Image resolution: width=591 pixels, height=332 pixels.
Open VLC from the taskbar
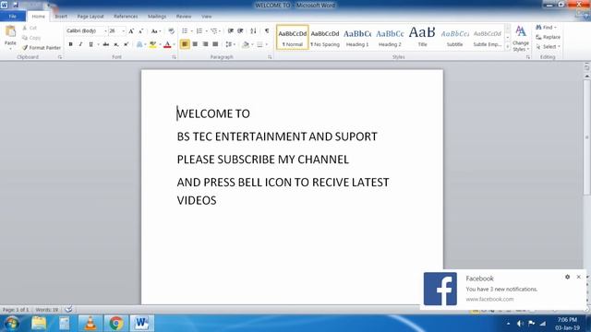[x=90, y=324]
